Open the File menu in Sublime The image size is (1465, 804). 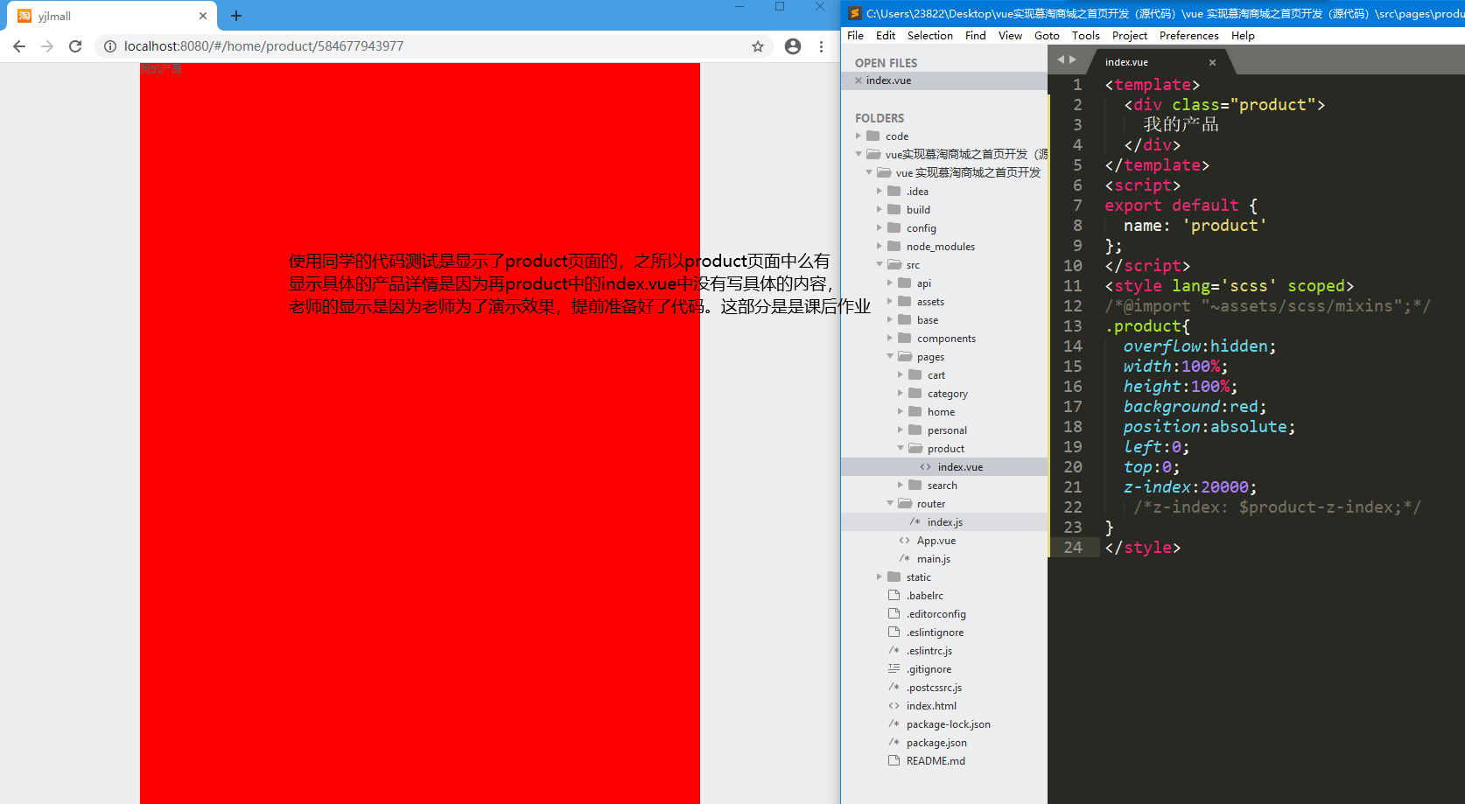point(855,36)
